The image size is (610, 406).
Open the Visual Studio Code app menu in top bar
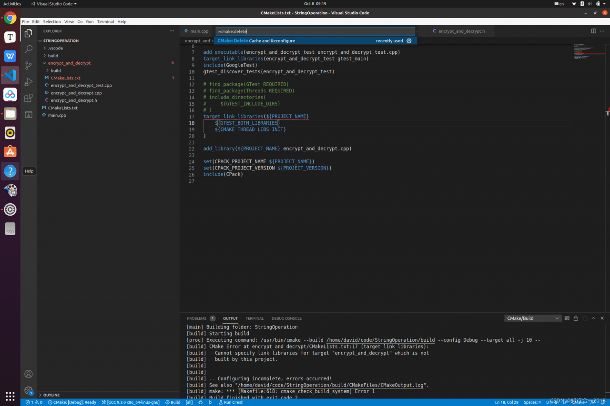click(x=53, y=4)
